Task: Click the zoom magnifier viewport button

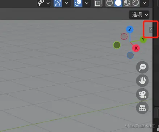Action: coord(142,67)
